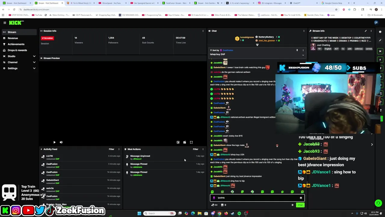Image resolution: width=385 pixels, height=217 pixels.
Task: Click the profile avatar in the Kick header
Action: 376,23
